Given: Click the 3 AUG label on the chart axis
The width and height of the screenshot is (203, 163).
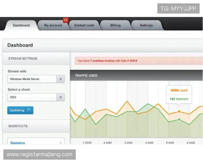Looking at the screenshot, I should [129, 143].
